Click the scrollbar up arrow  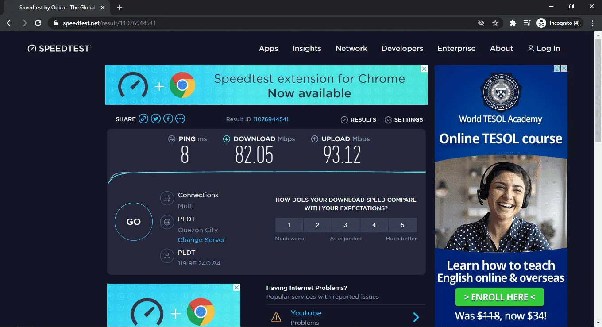(598, 35)
